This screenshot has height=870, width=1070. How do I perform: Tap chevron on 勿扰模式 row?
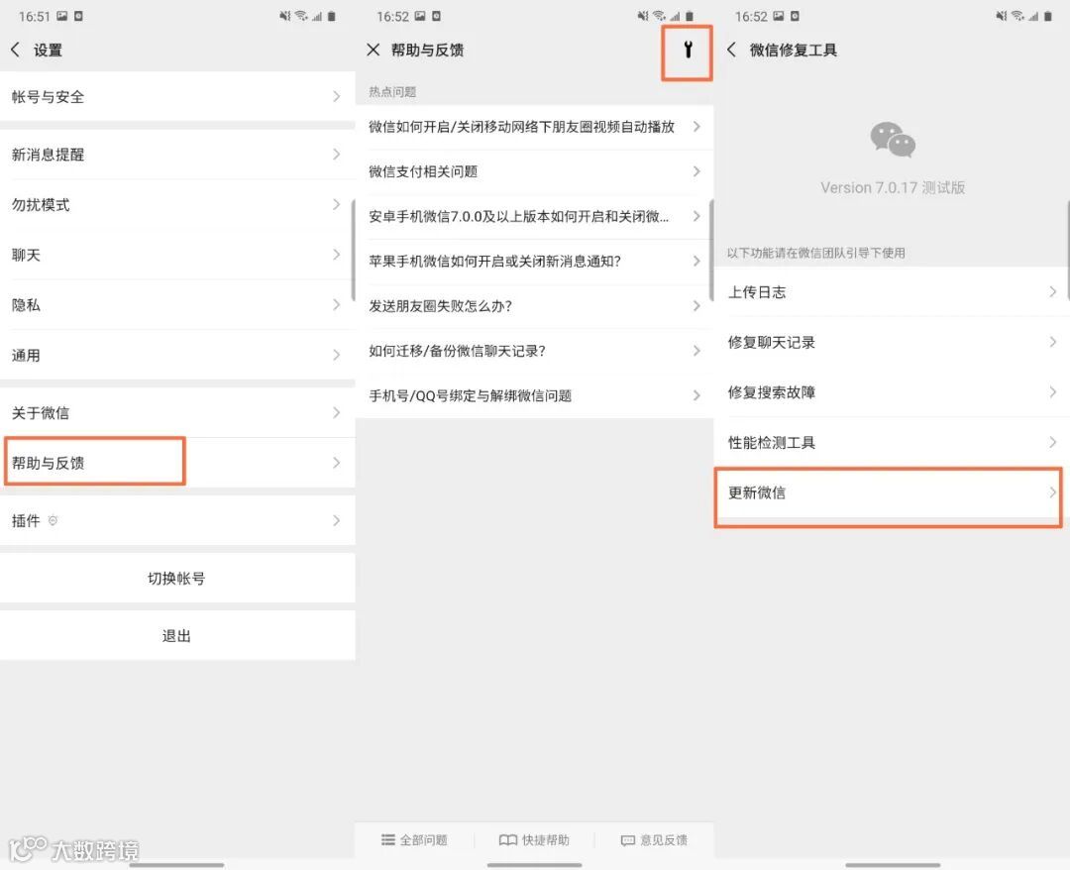point(337,205)
